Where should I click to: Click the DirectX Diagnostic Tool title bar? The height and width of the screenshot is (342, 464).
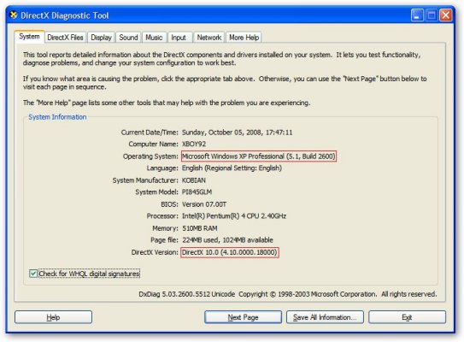[x=207, y=15]
